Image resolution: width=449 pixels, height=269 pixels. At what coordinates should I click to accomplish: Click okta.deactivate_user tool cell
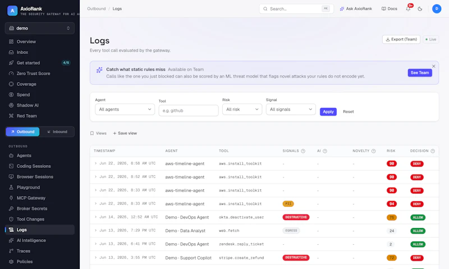point(241,217)
